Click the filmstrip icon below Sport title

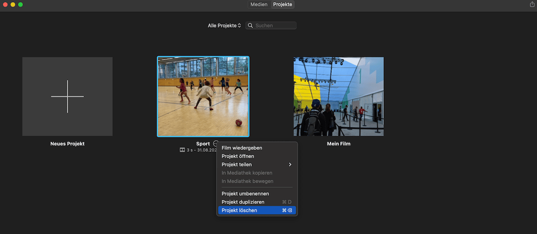pos(182,150)
